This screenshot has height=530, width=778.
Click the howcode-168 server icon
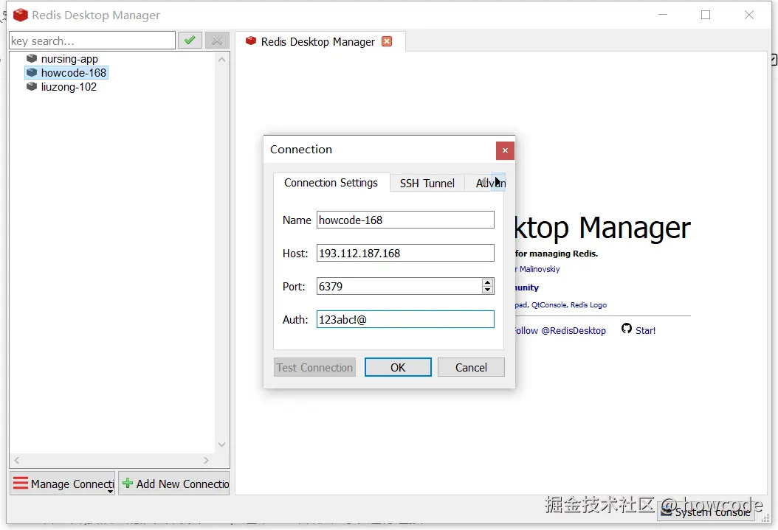click(x=32, y=72)
